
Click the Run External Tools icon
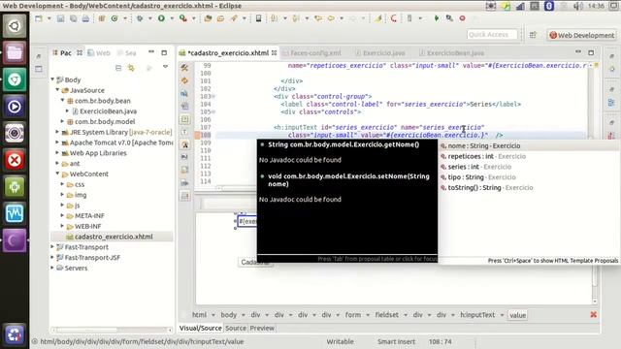coord(183,18)
